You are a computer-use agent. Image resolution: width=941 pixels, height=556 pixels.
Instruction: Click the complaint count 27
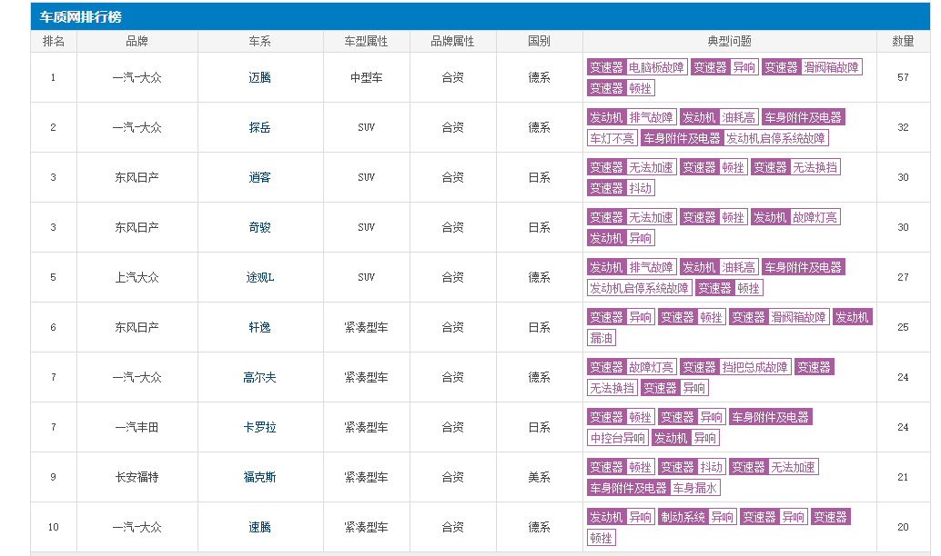[x=903, y=277]
